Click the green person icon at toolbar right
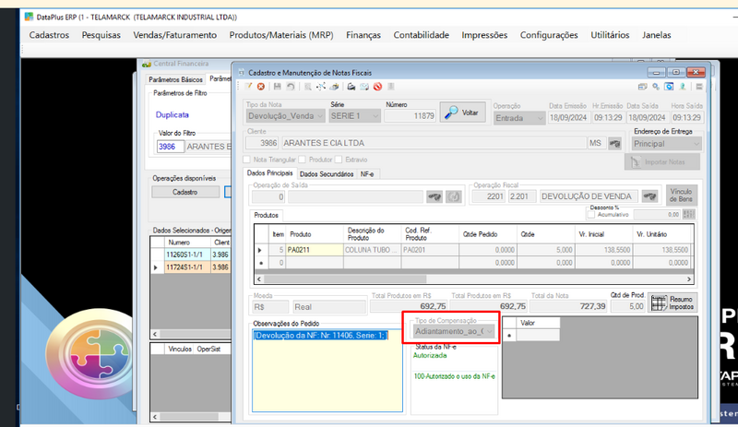This screenshot has height=427, width=738. (683, 87)
